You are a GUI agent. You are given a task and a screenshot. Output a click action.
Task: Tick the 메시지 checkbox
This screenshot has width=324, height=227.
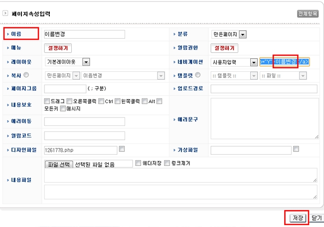pyautogui.click(x=63, y=109)
